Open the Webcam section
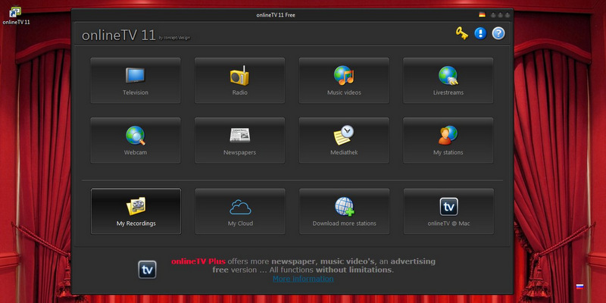Viewport: 606px width, 303px height. [136, 140]
